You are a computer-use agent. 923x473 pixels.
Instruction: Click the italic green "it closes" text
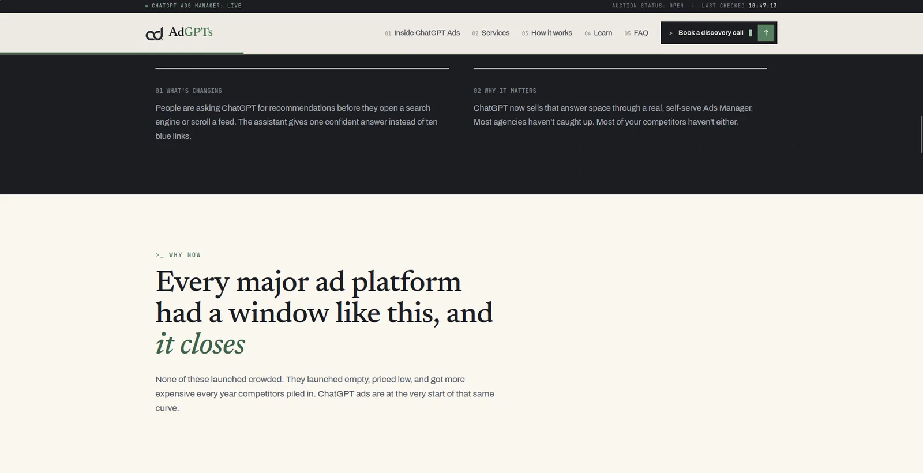coord(200,344)
